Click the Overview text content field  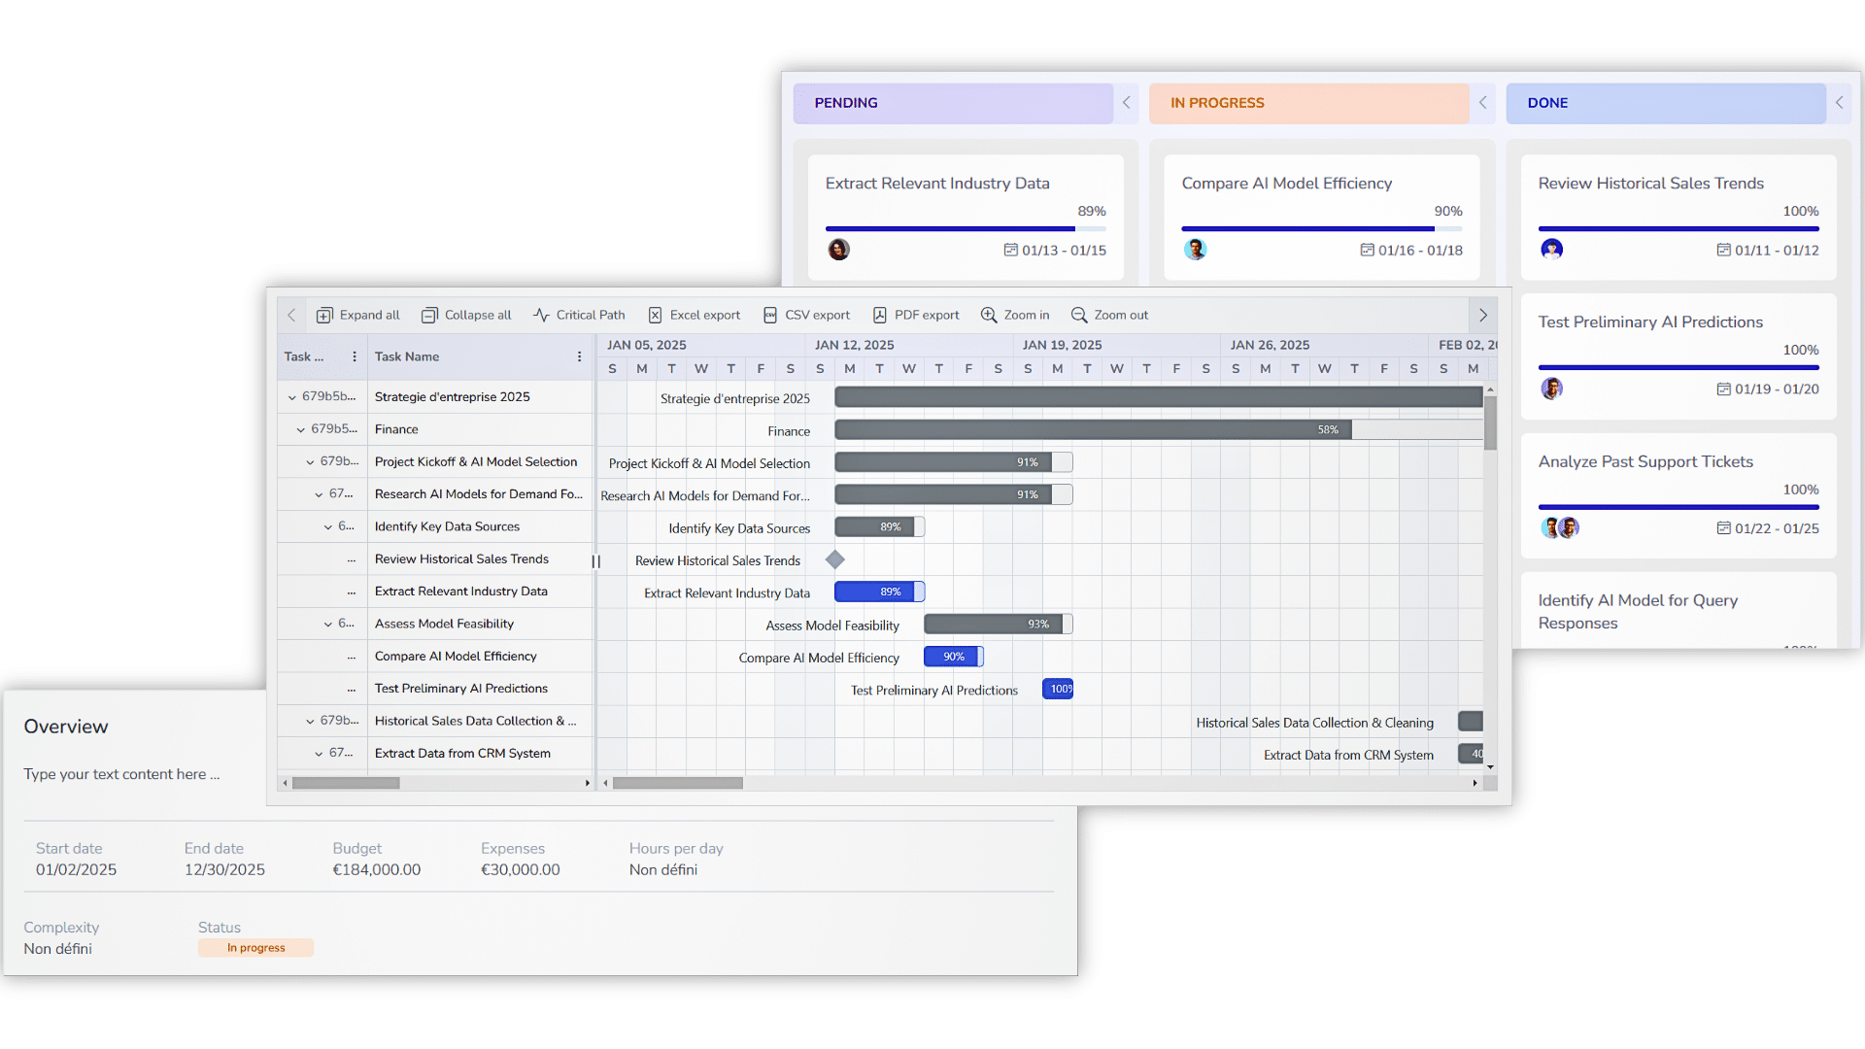tap(121, 775)
